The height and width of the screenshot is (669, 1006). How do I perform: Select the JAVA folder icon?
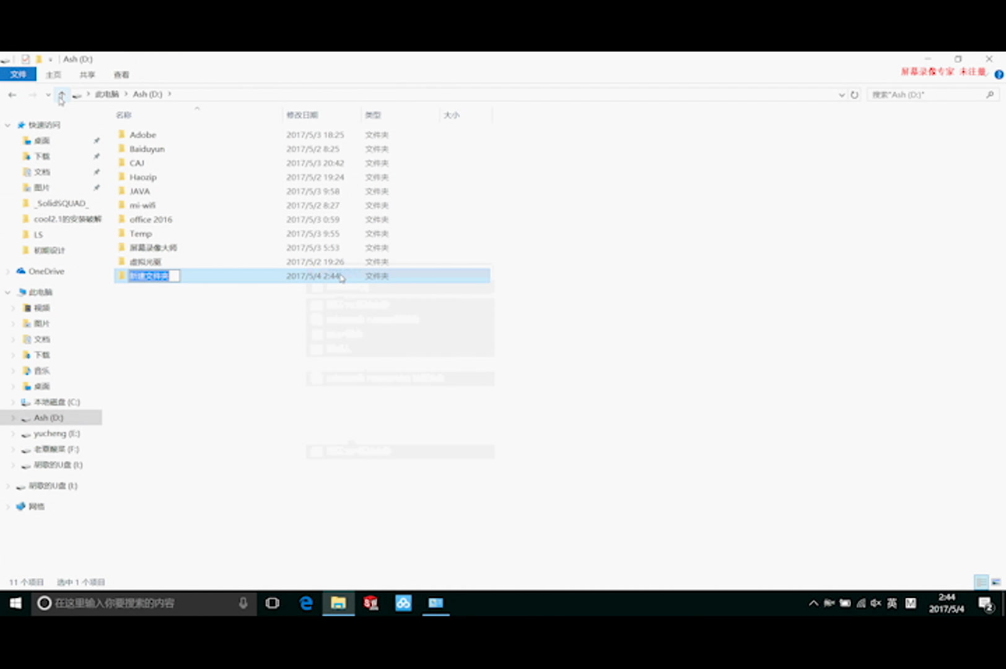122,191
